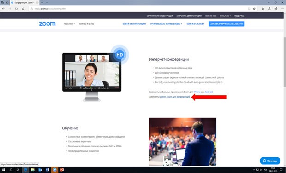The image size is (286, 173).
Task: Open ПЛАНЫ И ЦЕНЫ menu item
Action: (86, 24)
